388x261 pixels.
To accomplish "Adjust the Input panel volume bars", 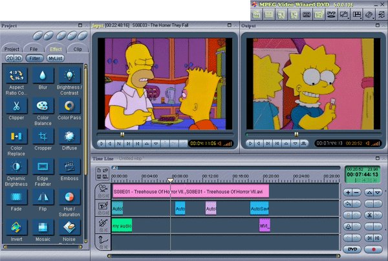I will [x=228, y=143].
